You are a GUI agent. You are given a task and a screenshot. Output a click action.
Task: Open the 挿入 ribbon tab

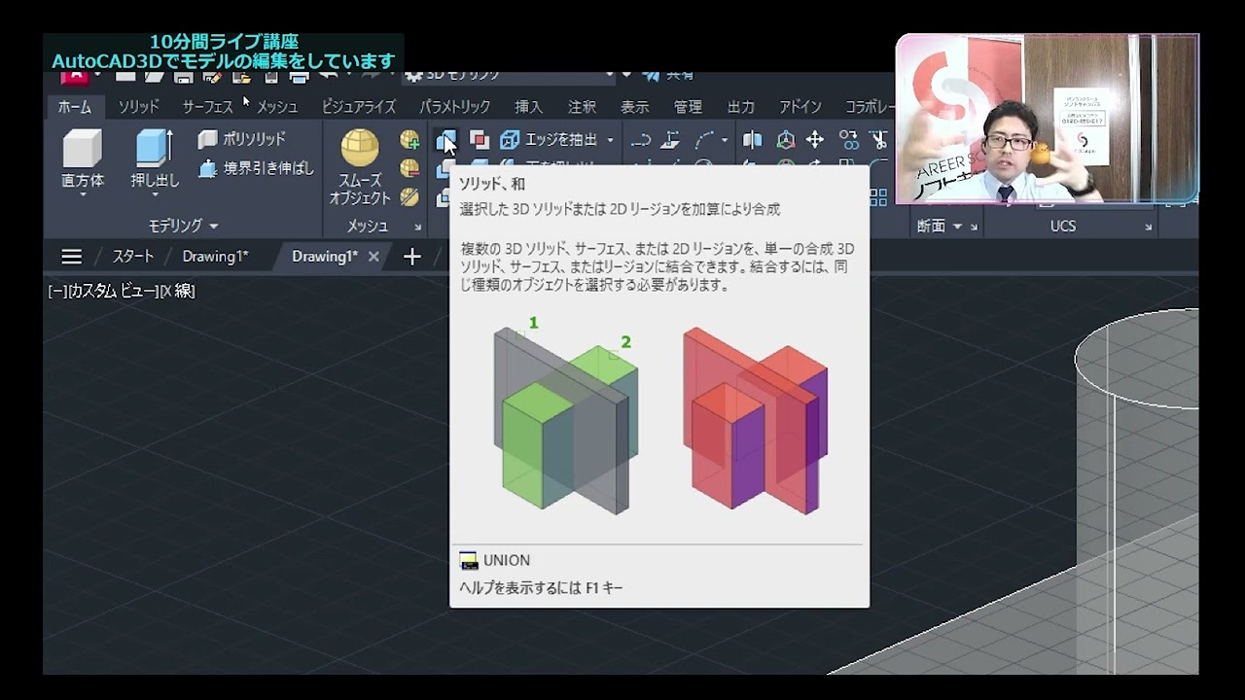click(x=529, y=107)
